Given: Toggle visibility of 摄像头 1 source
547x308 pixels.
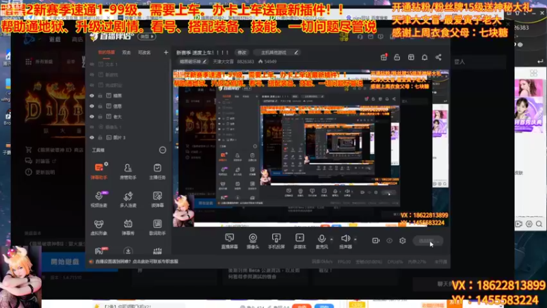Looking at the screenshot, I should pyautogui.click(x=92, y=127).
